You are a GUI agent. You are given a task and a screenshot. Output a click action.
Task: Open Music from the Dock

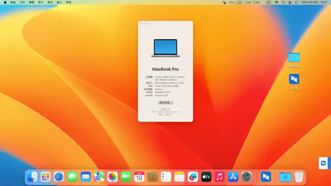[x=219, y=177]
